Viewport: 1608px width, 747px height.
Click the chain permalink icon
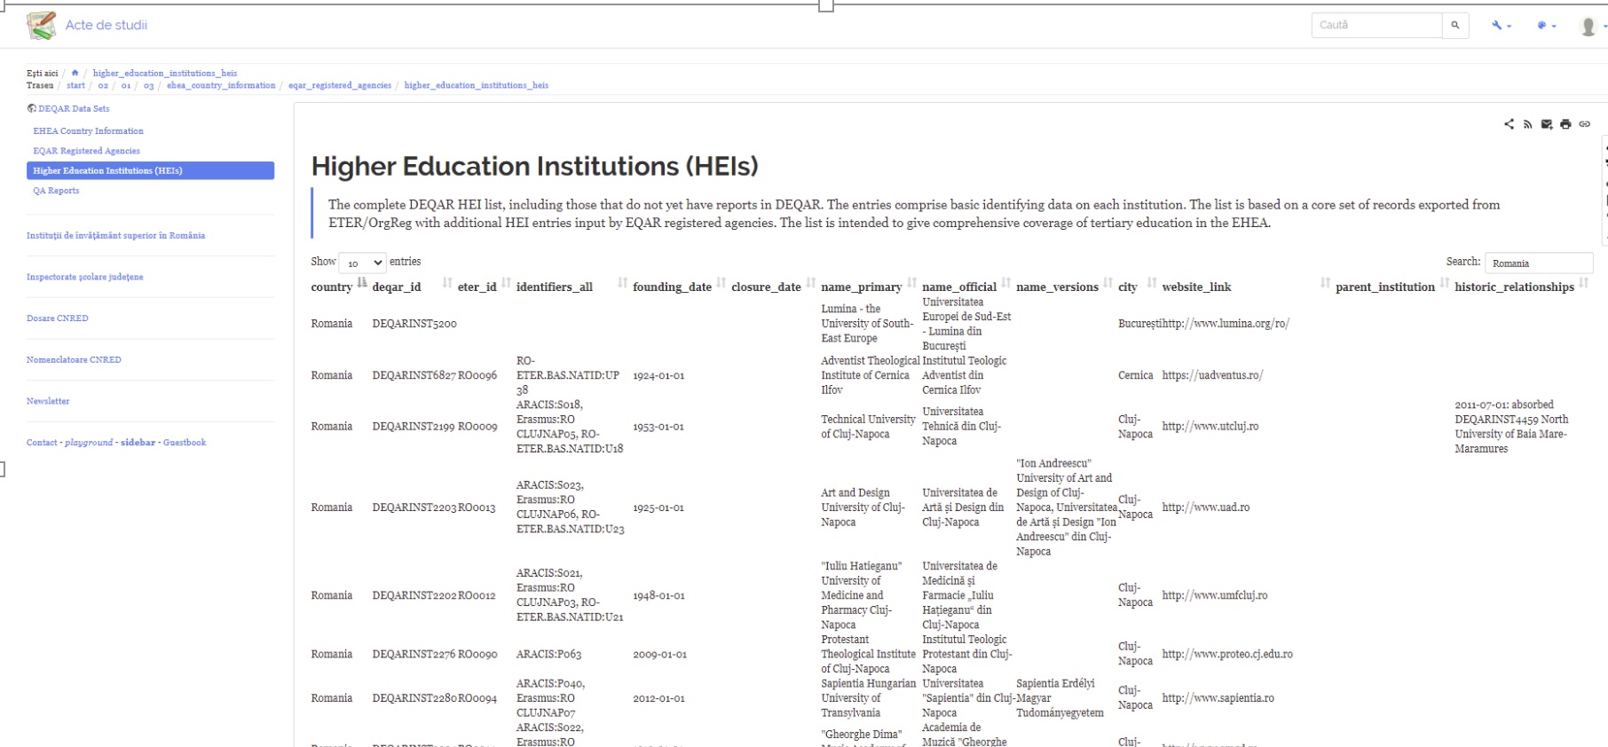[1584, 124]
